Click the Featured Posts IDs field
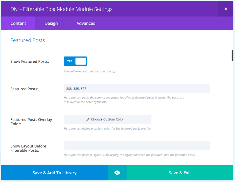The image size is (235, 182). click(x=136, y=89)
